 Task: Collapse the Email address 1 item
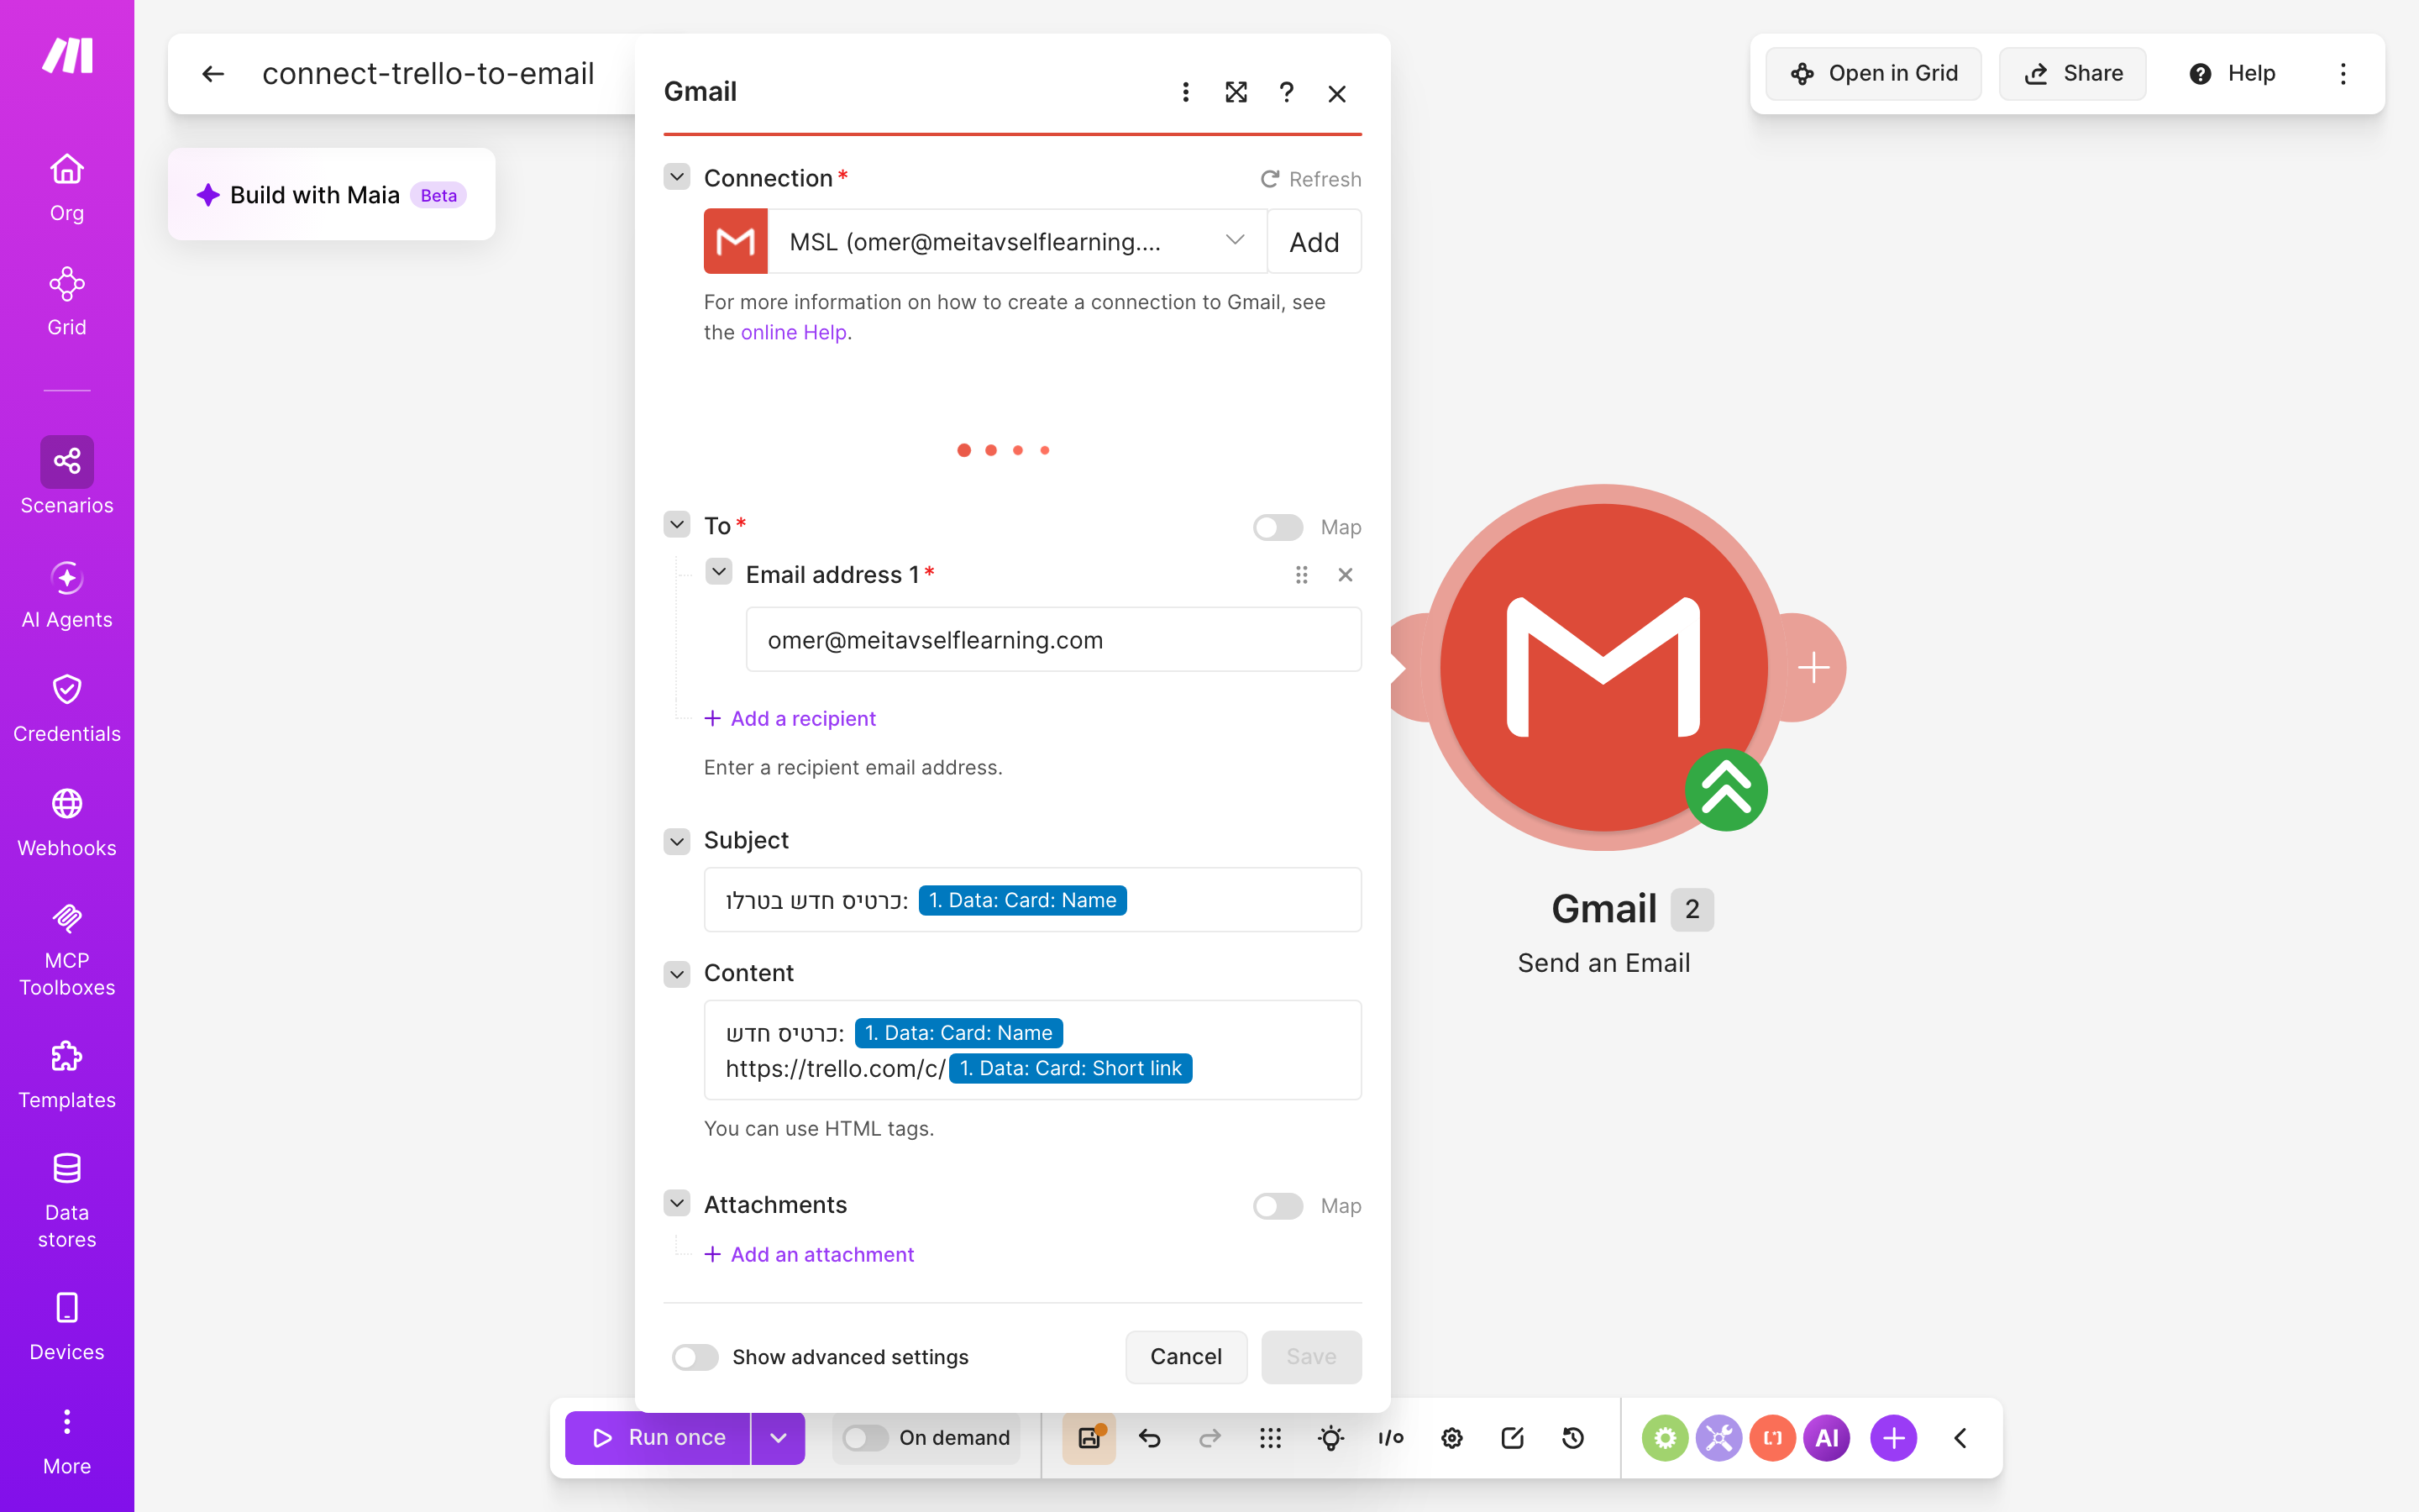pyautogui.click(x=719, y=572)
